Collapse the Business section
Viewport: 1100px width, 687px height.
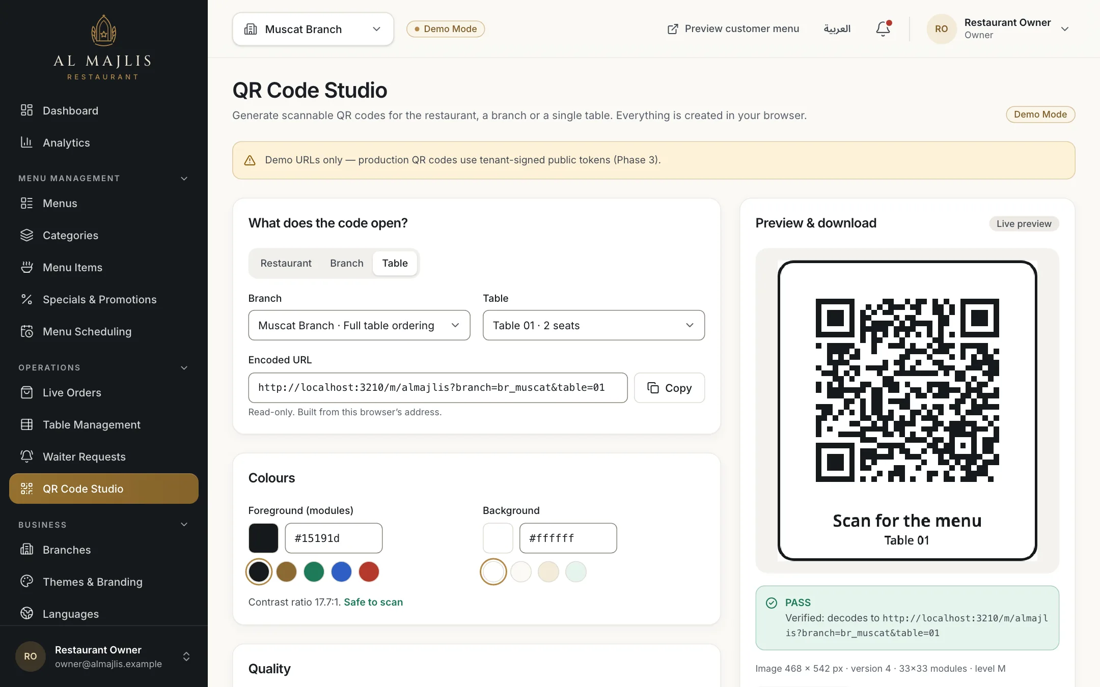[184, 524]
